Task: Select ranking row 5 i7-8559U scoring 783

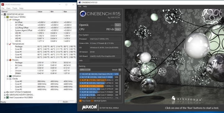Action: [x=99, y=86]
